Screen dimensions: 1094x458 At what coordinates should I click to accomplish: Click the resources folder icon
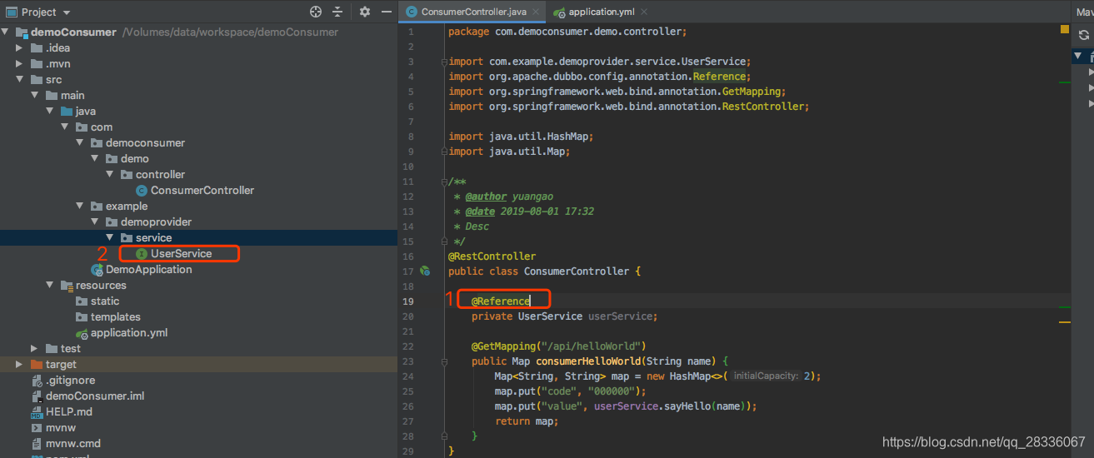pos(67,286)
